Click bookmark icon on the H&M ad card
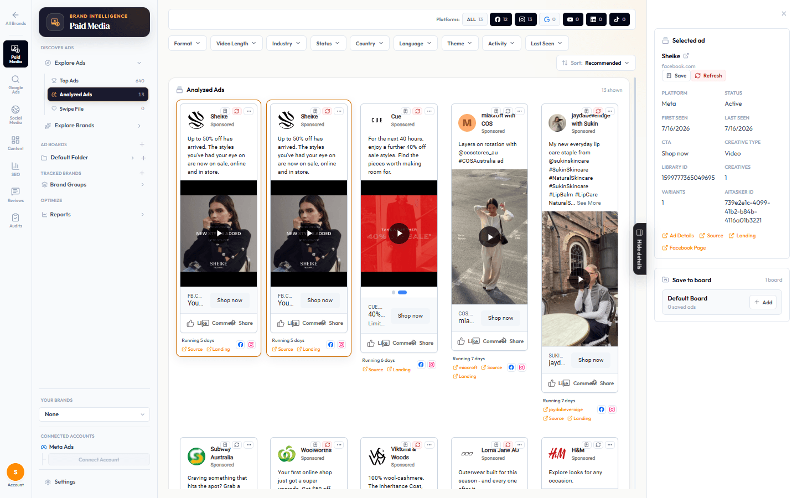Screen dimensions: 797x498 tap(586, 445)
